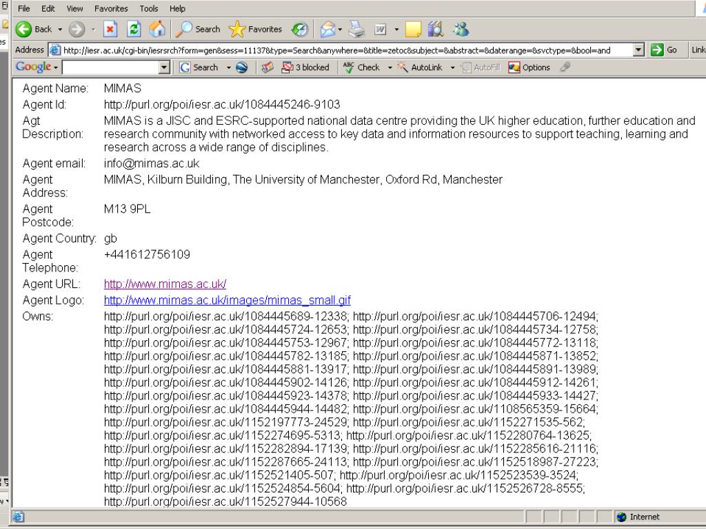Go to Home page icon
Screen dimensions: 706x529
click(x=158, y=29)
